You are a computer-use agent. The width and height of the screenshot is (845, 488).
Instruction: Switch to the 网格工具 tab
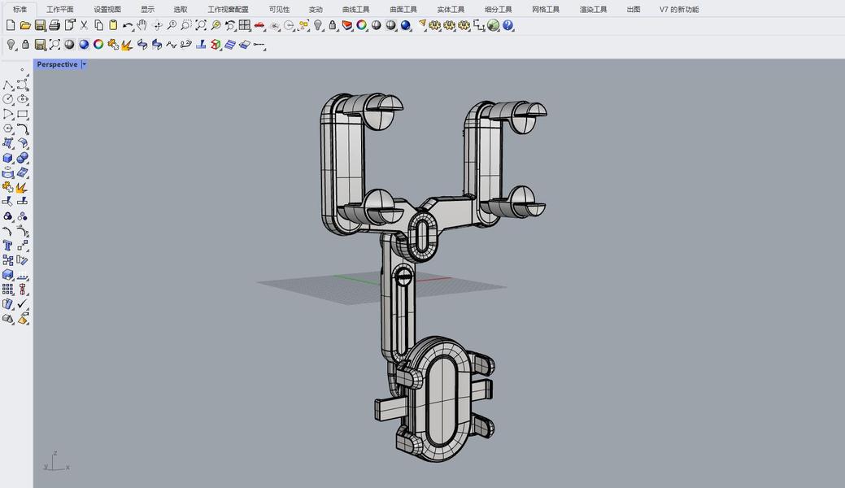click(x=546, y=9)
